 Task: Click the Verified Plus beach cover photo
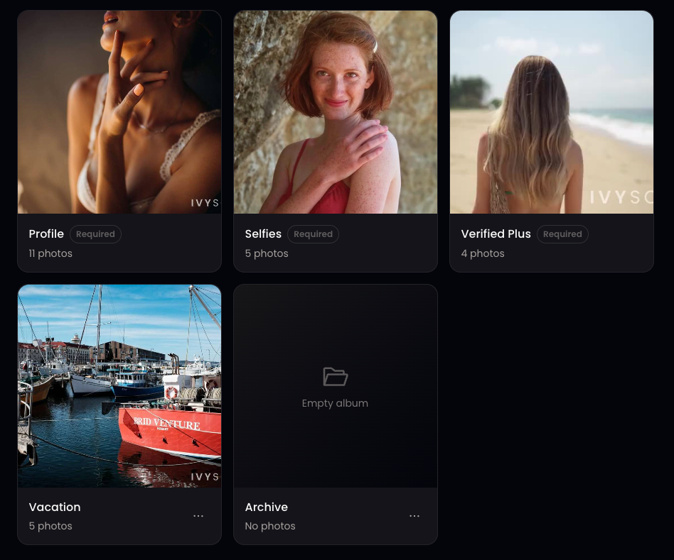pos(551,112)
